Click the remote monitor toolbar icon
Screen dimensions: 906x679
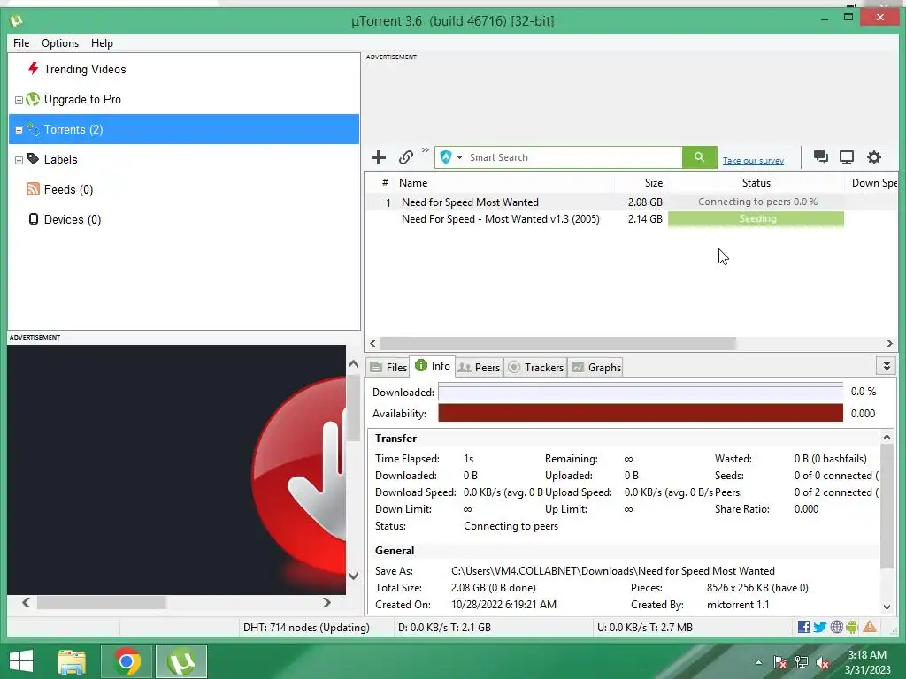[847, 157]
